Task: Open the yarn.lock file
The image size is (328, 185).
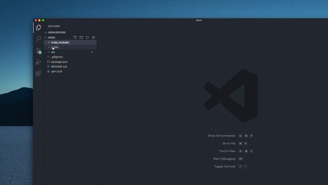Action: click(x=70, y=71)
